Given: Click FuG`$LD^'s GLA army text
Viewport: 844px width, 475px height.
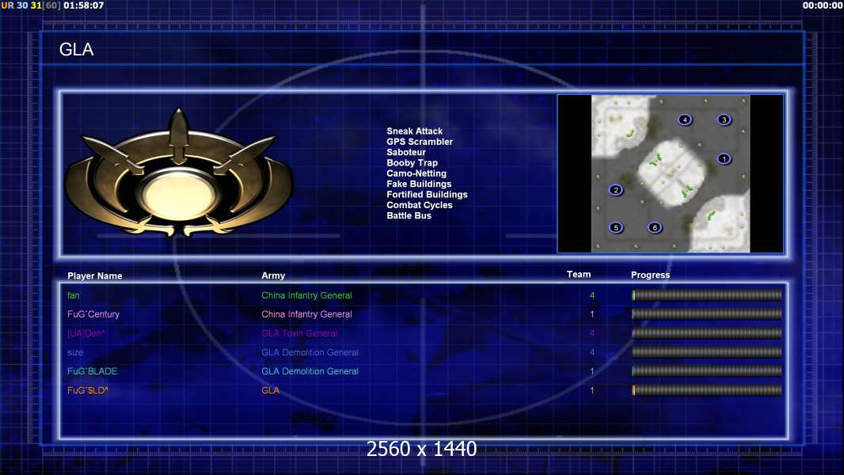Looking at the screenshot, I should (x=270, y=390).
